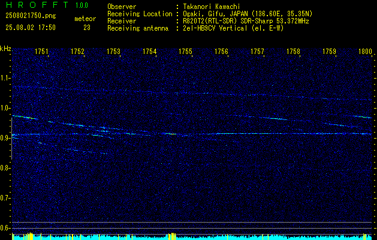Click time marker 1755

click(186, 52)
